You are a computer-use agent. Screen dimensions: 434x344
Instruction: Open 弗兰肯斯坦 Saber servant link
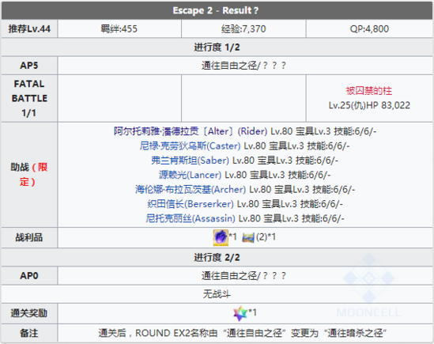point(190,160)
